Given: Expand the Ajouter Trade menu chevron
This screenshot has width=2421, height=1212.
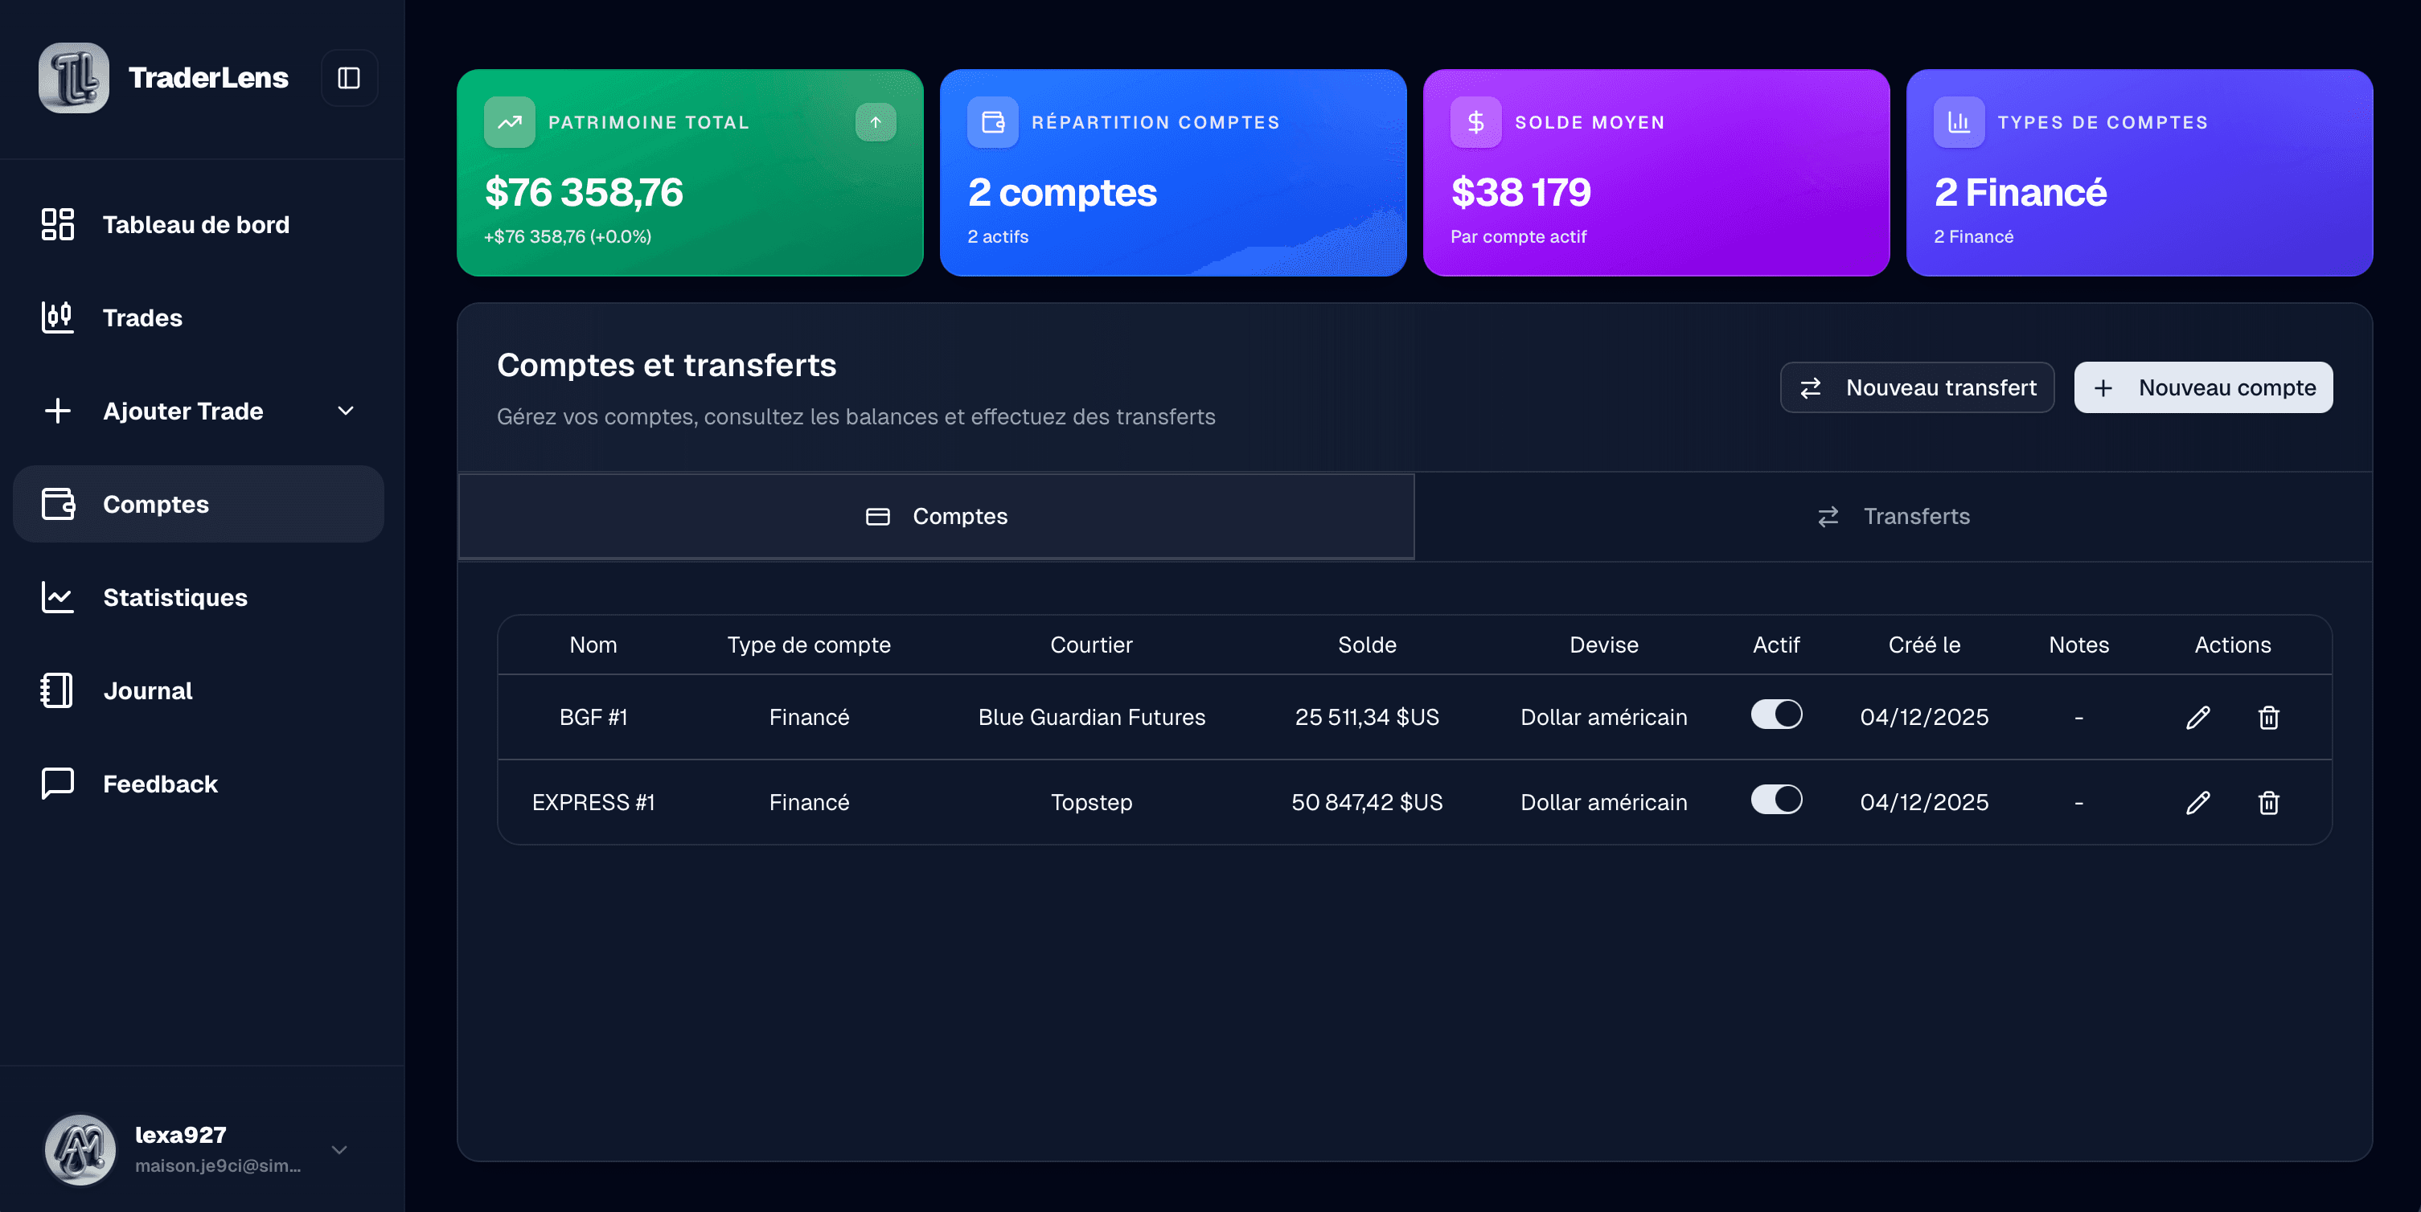Looking at the screenshot, I should [x=345, y=411].
